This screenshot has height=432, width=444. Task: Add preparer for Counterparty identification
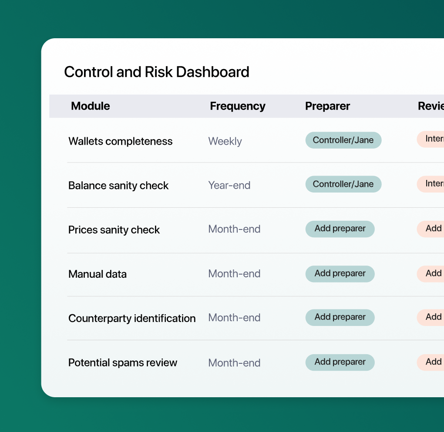340,317
